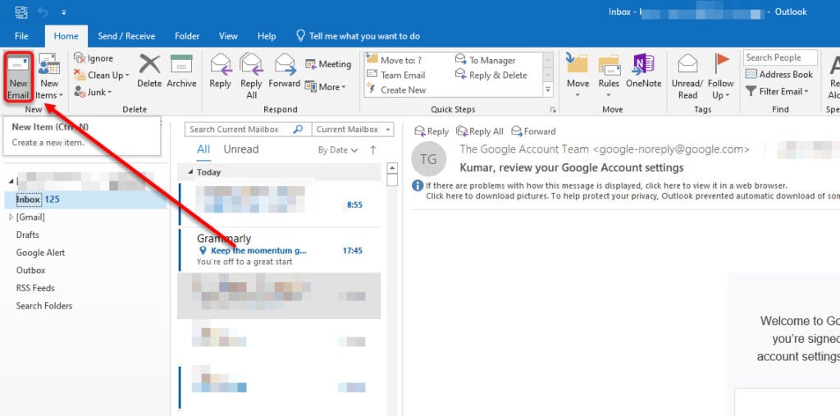The image size is (840, 416).
Task: Click Forward in the reading pane
Action: click(533, 131)
